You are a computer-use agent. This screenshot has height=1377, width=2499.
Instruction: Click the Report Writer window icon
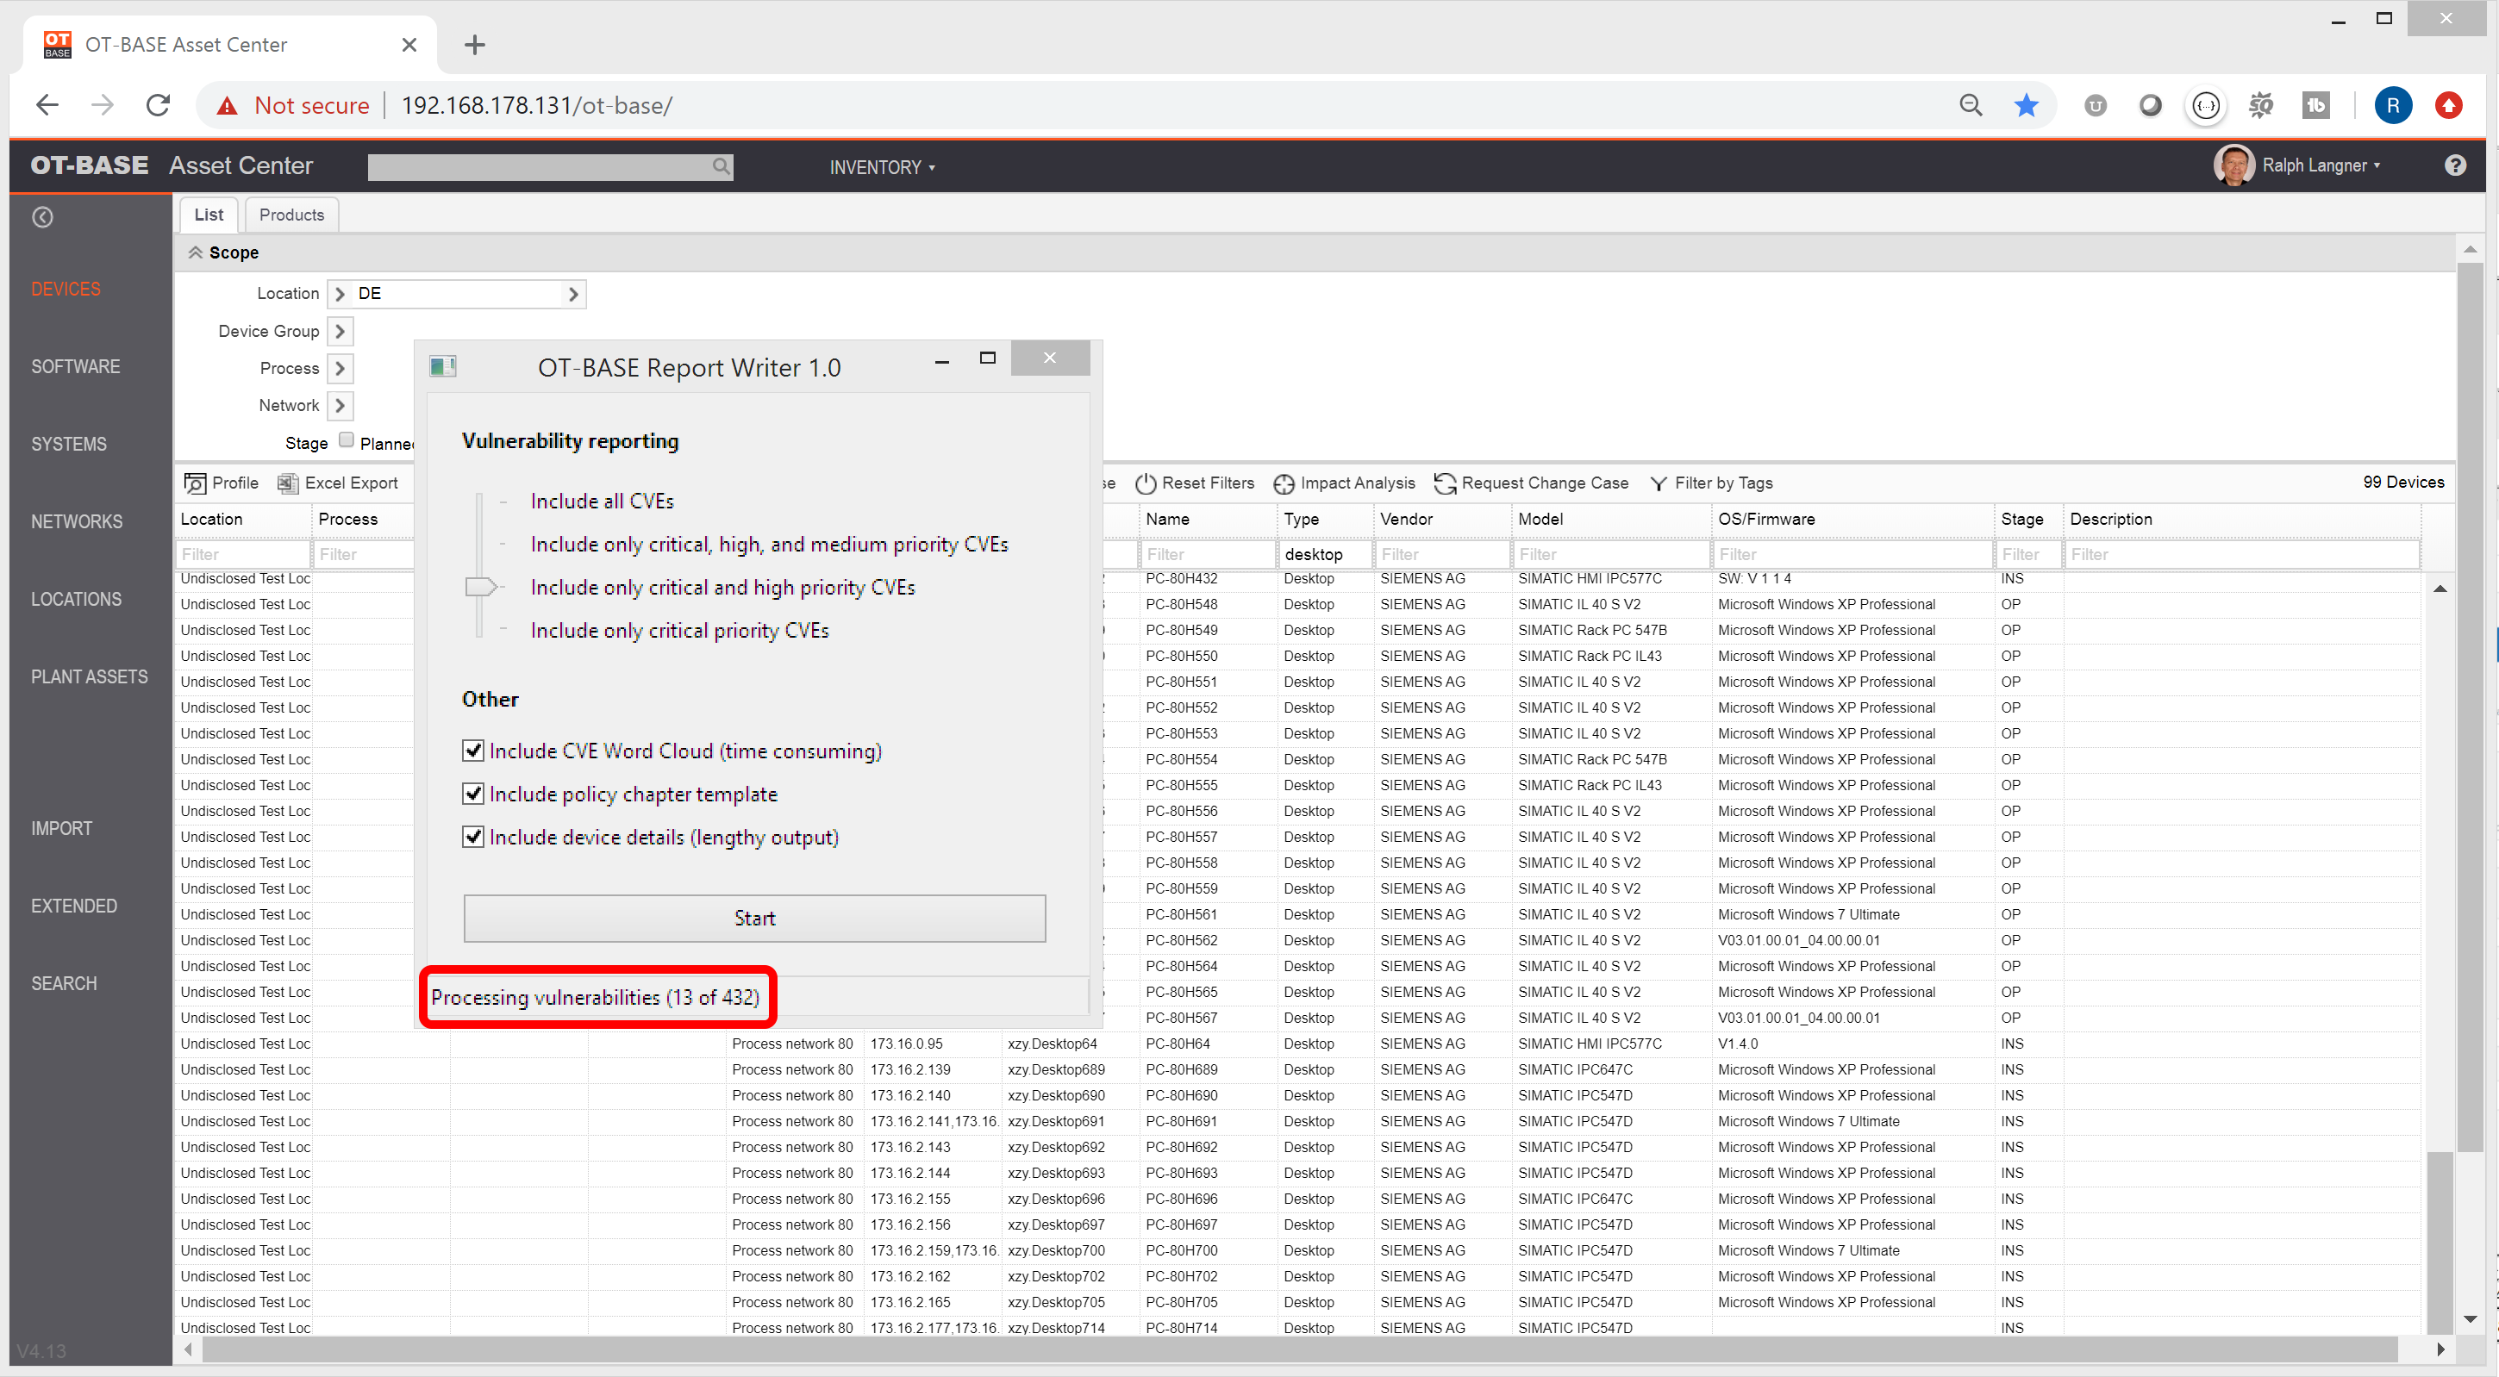click(442, 366)
